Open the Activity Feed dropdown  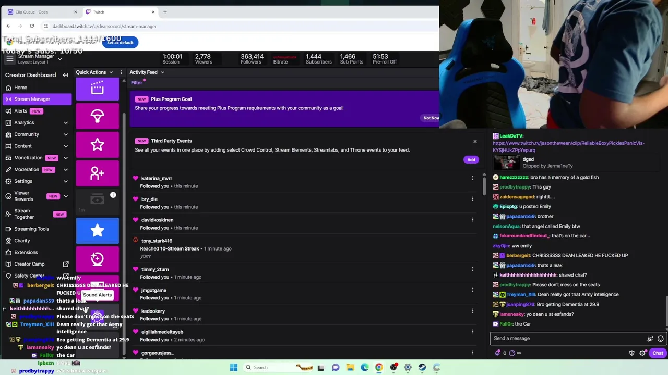147,72
